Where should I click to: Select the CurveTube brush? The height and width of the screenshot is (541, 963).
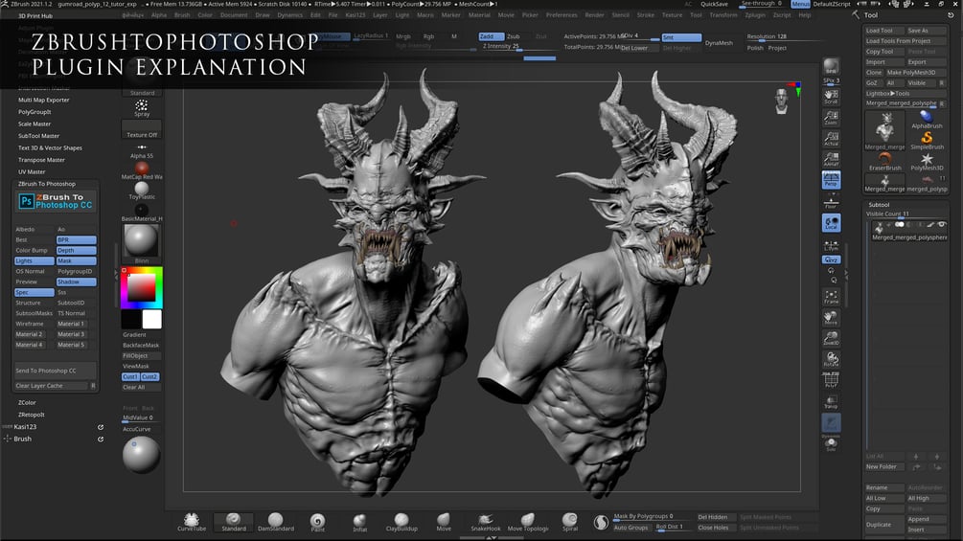[192, 522]
